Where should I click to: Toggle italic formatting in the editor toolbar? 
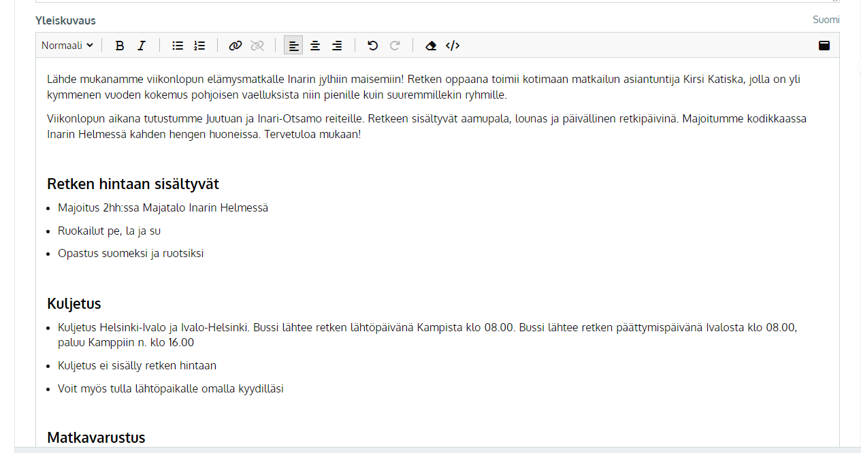coord(142,46)
